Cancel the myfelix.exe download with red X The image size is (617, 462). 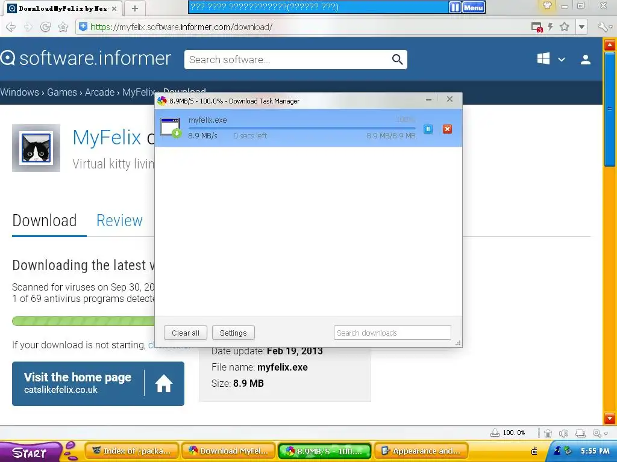point(447,129)
